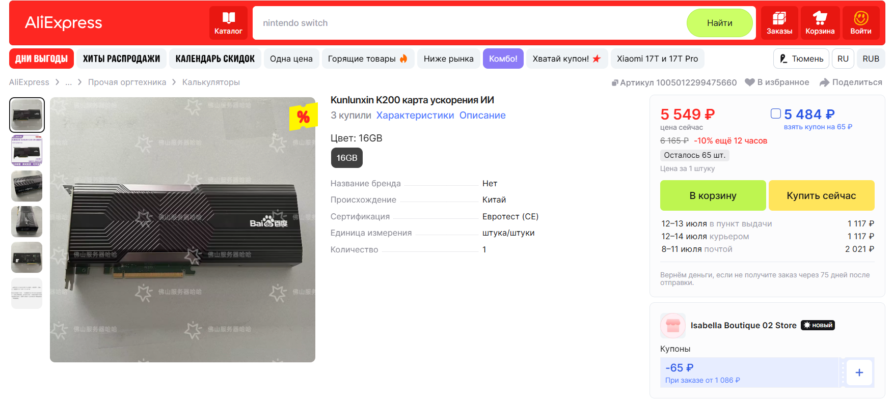
Task: Click the fire icon on Горящие товары
Action: [403, 59]
